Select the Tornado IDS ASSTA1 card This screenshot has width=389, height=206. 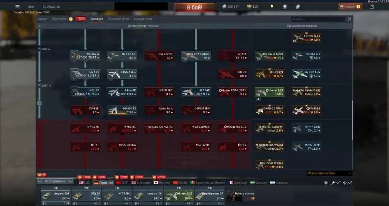click(x=159, y=128)
